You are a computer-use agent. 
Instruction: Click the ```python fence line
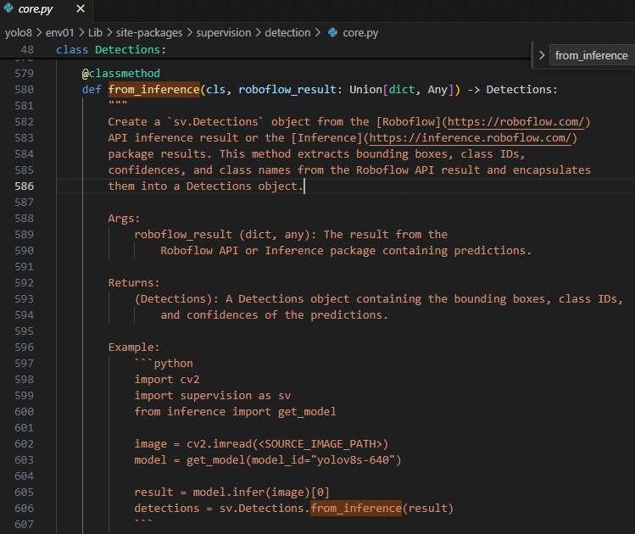(x=164, y=364)
